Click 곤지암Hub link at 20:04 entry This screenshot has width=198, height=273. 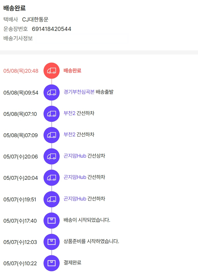tap(75, 177)
